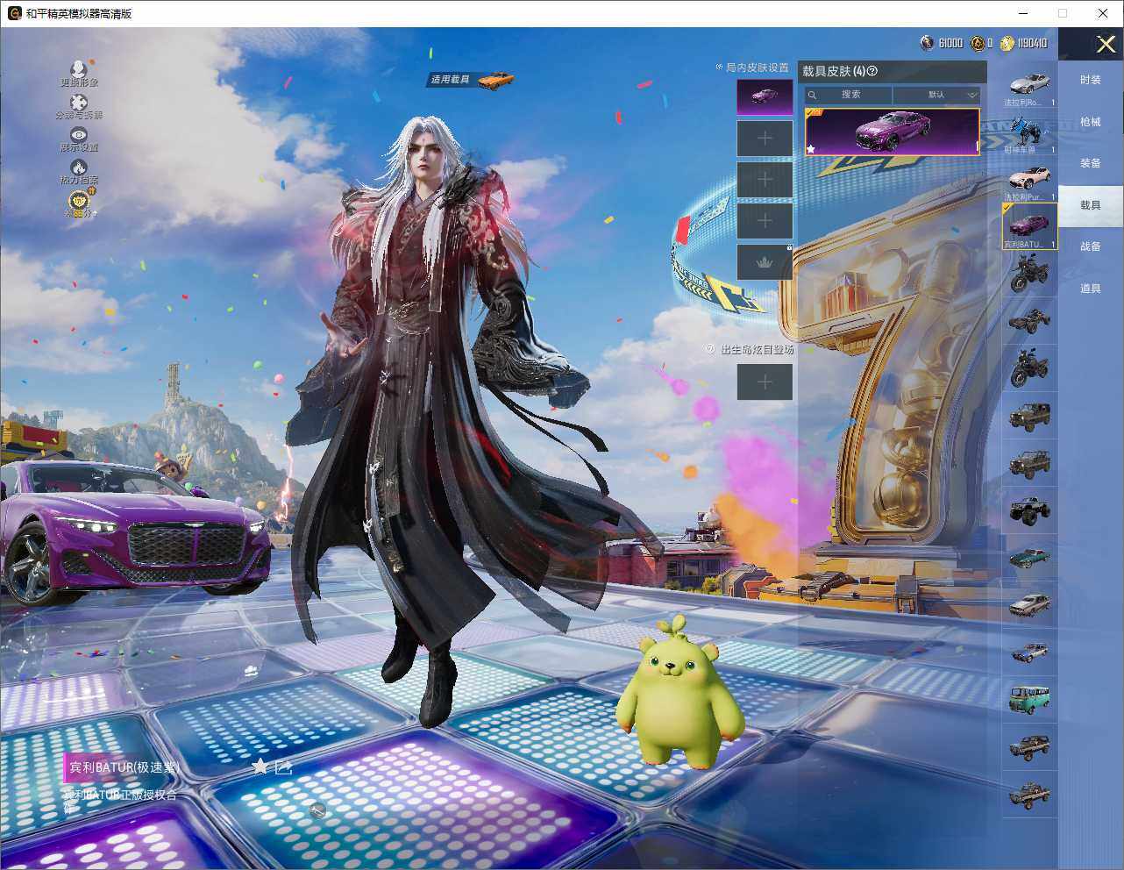Select the open-top green jeep
This screenshot has height=870, width=1124.
point(1029,463)
